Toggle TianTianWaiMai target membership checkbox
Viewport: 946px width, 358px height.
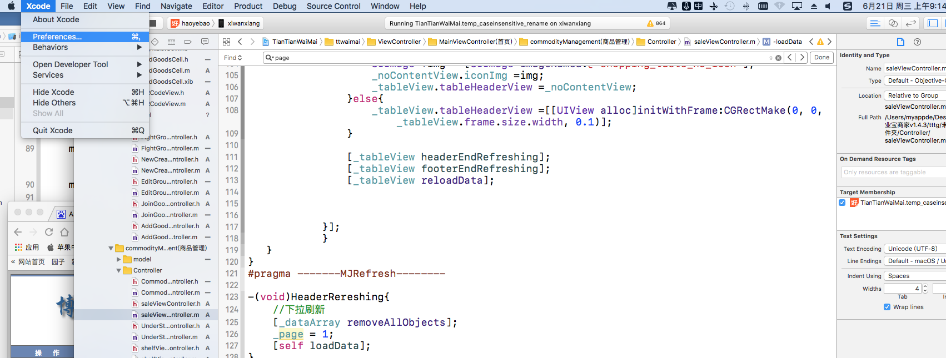point(843,203)
